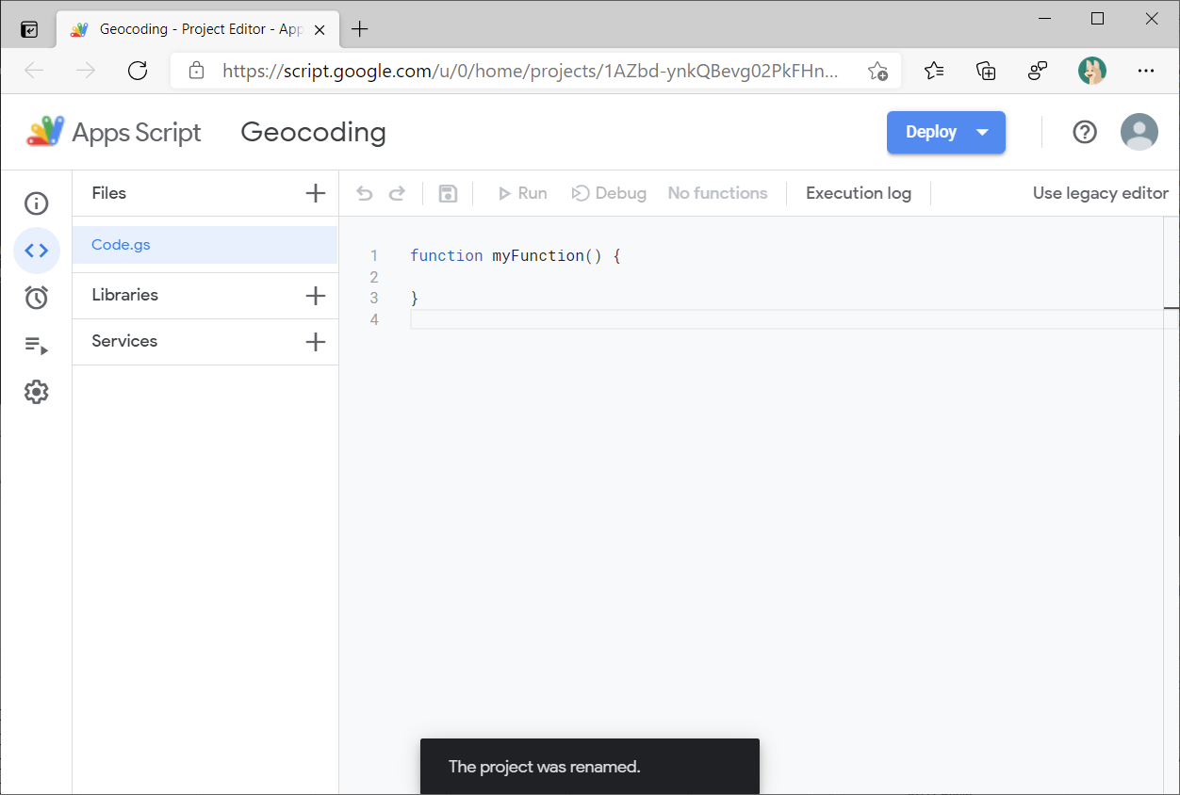Add a new file with plus icon

click(316, 193)
